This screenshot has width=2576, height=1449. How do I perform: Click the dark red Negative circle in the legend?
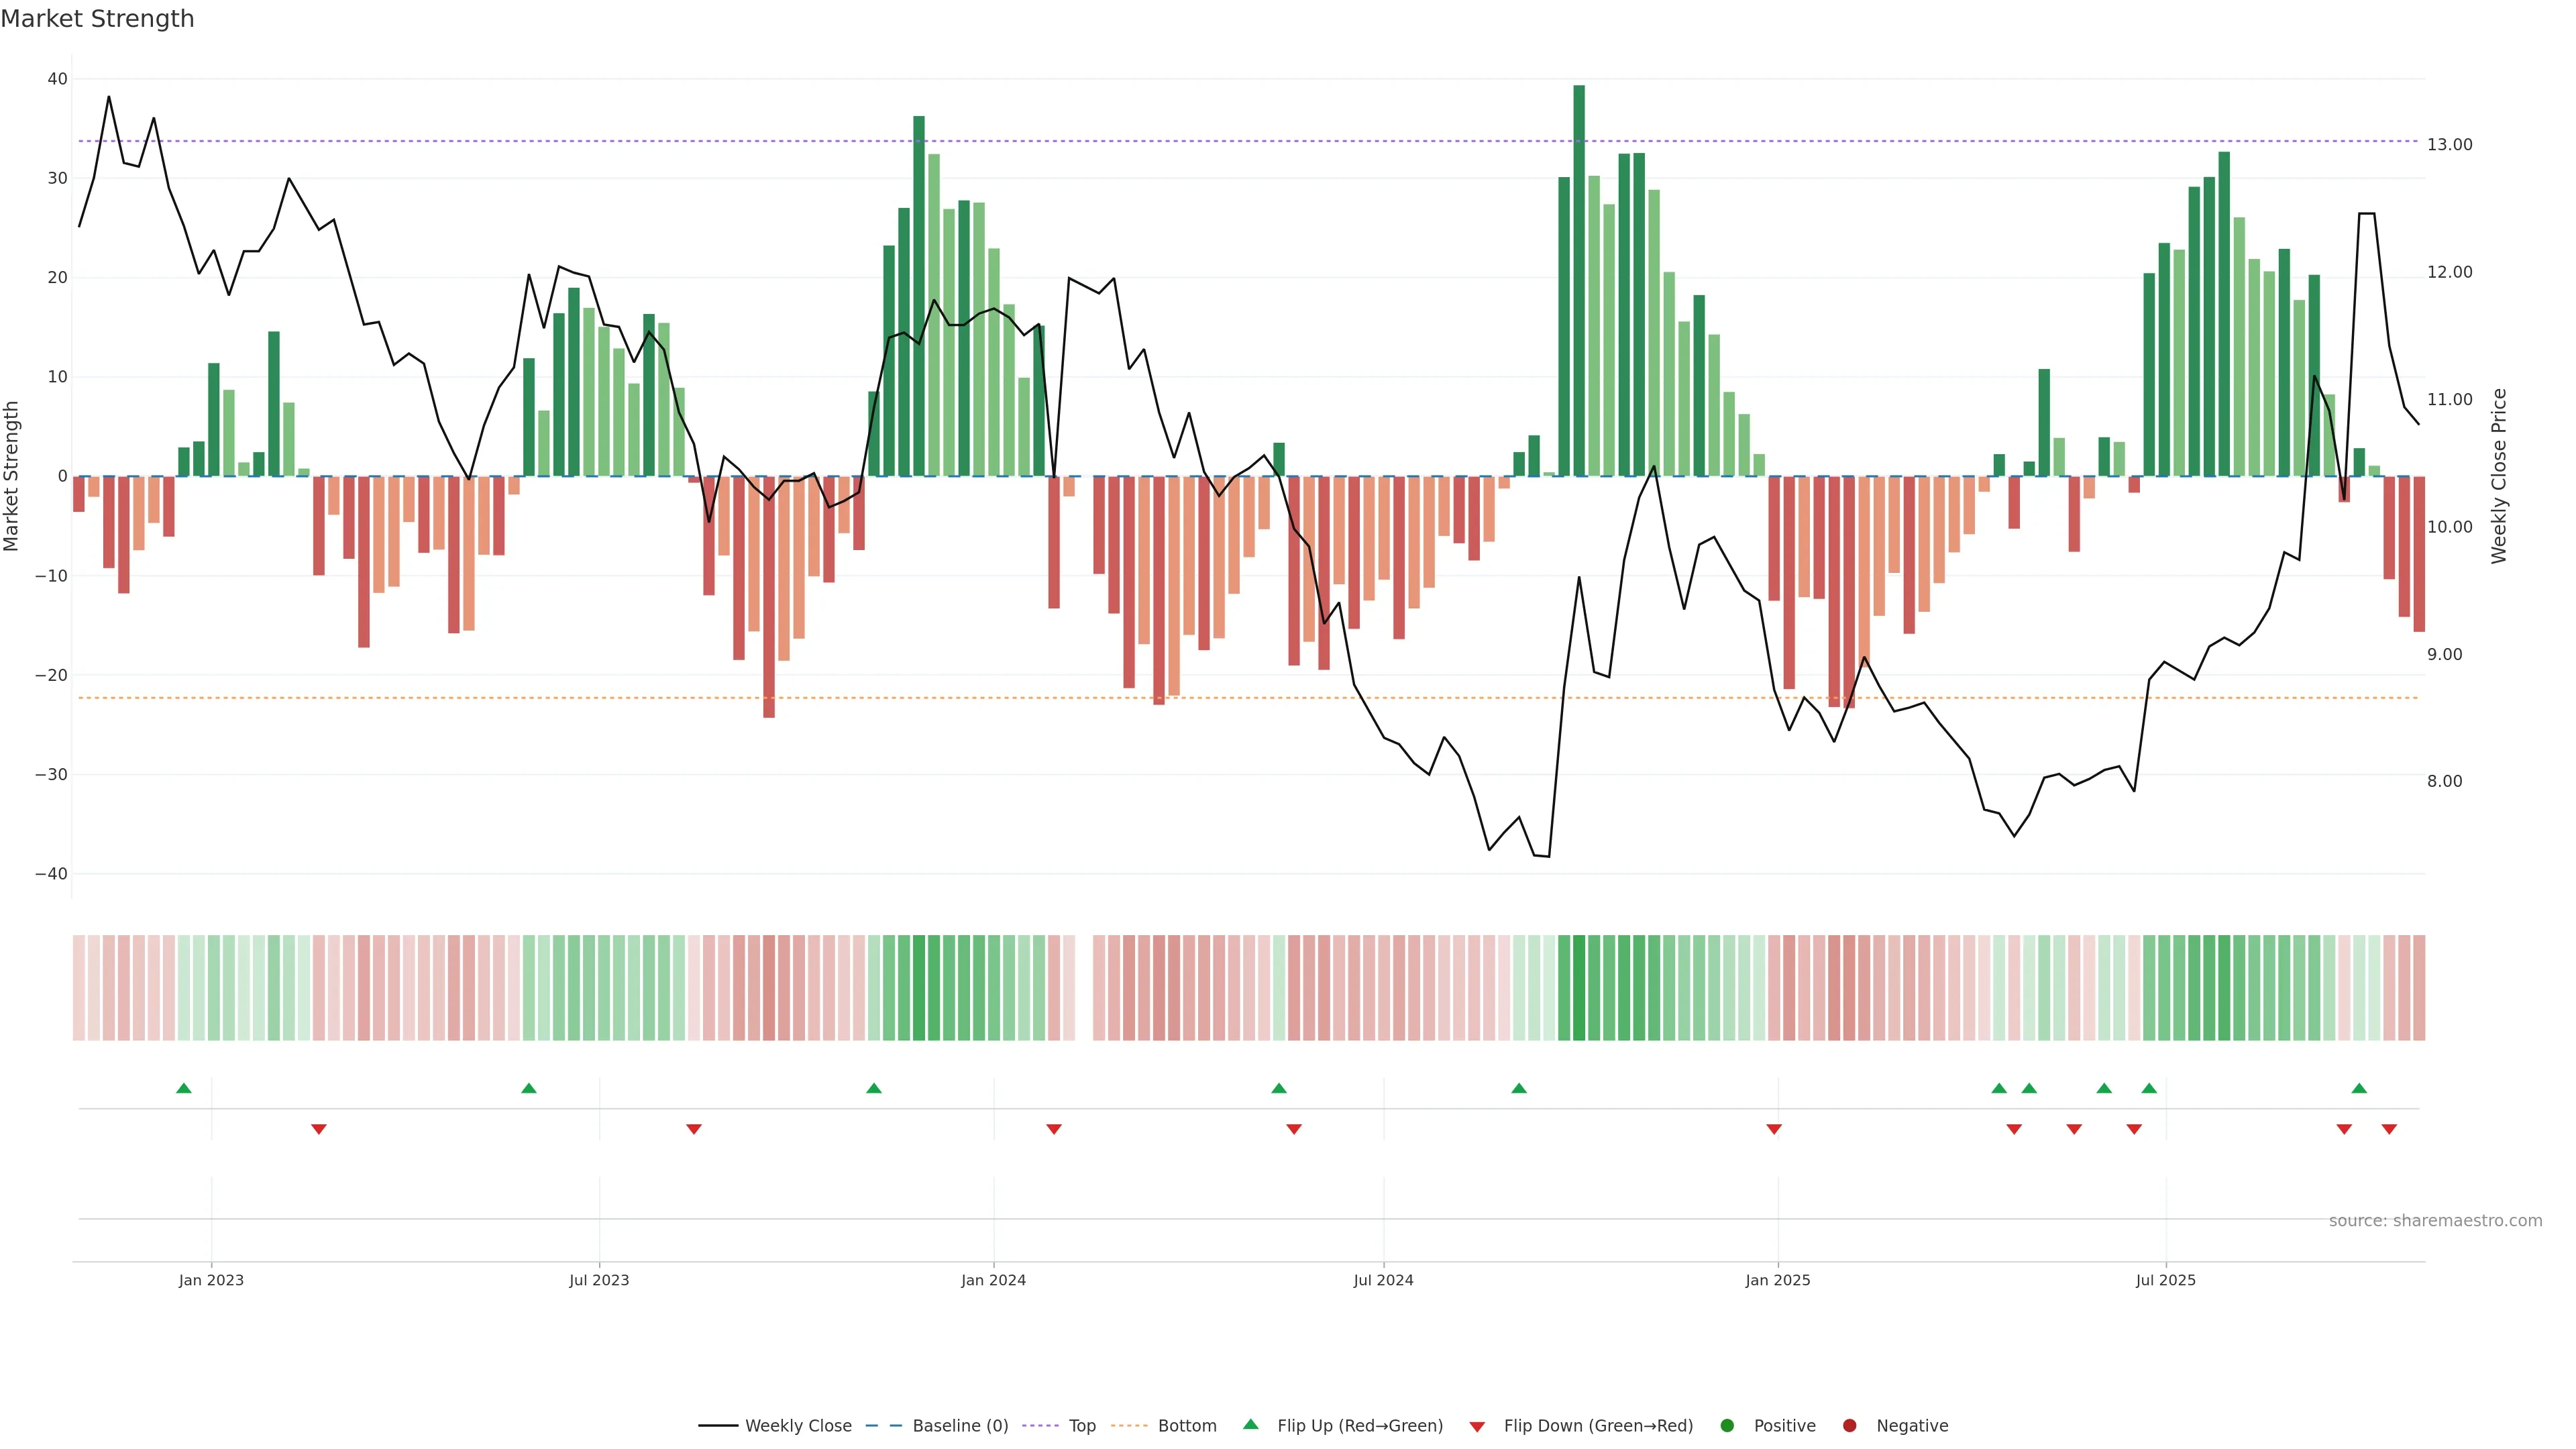coord(1849,1425)
